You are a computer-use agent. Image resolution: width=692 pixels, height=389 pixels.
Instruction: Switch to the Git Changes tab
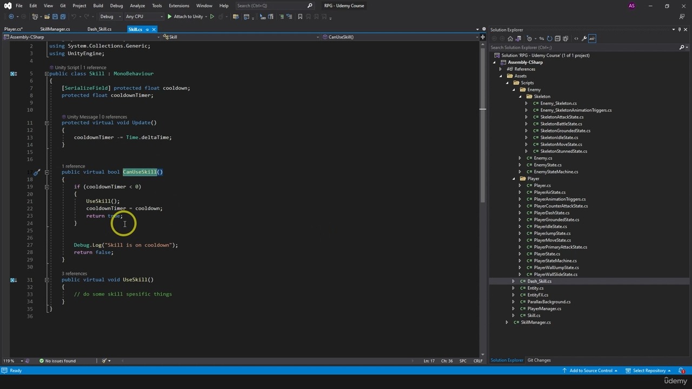point(539,360)
